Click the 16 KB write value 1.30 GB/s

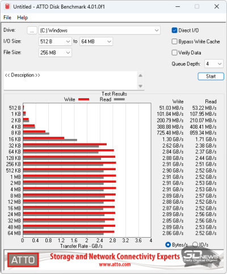173,140
